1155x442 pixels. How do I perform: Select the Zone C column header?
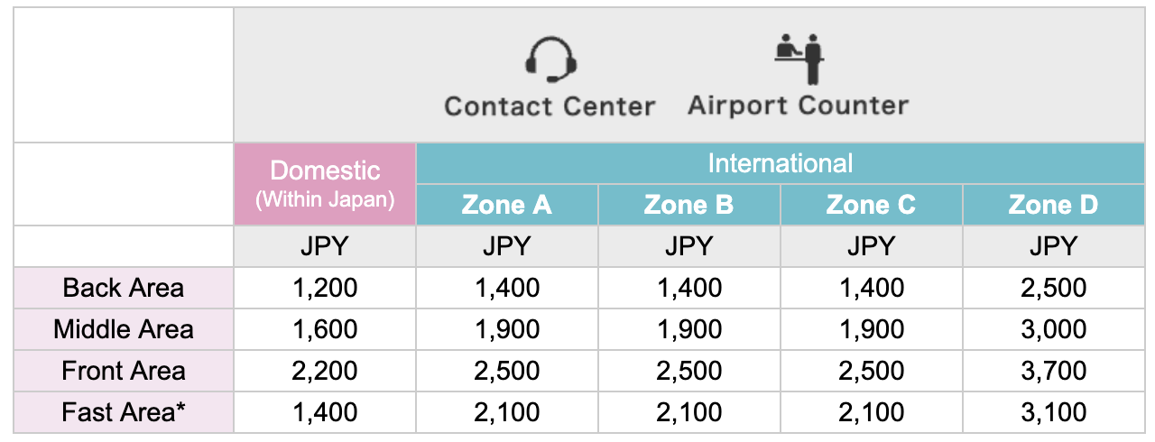(x=872, y=205)
